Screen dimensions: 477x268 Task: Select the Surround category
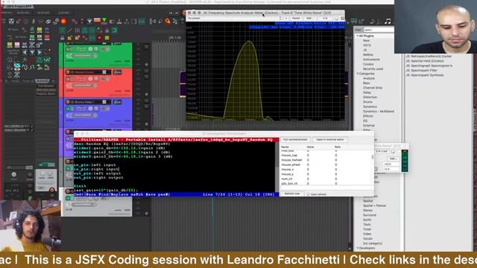point(370,215)
